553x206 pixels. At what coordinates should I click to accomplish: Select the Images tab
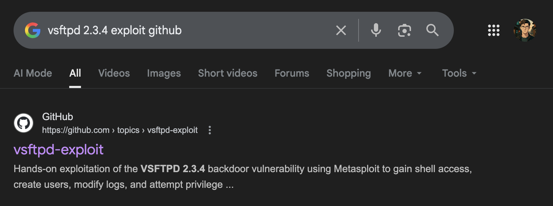tap(164, 73)
